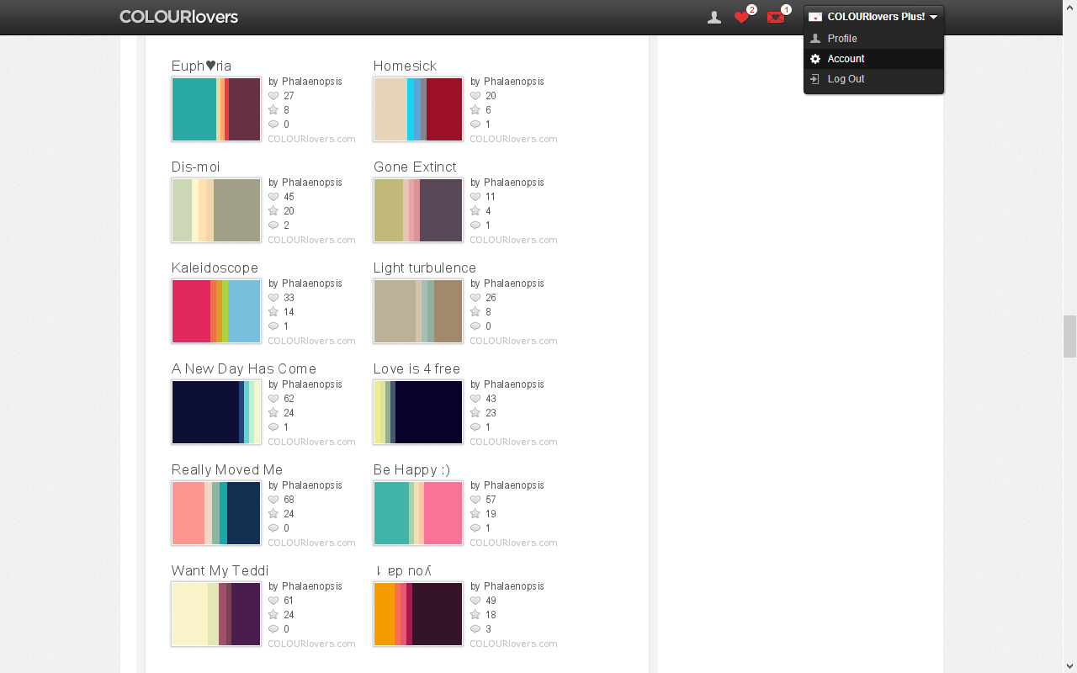Choose Log Out from the menu
The height and width of the screenshot is (673, 1077).
click(846, 79)
